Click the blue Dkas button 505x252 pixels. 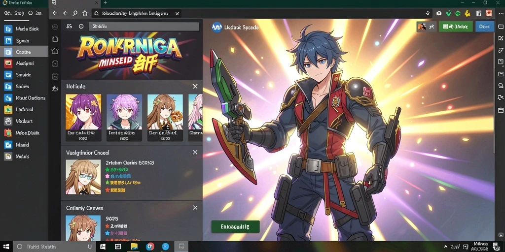(x=484, y=27)
